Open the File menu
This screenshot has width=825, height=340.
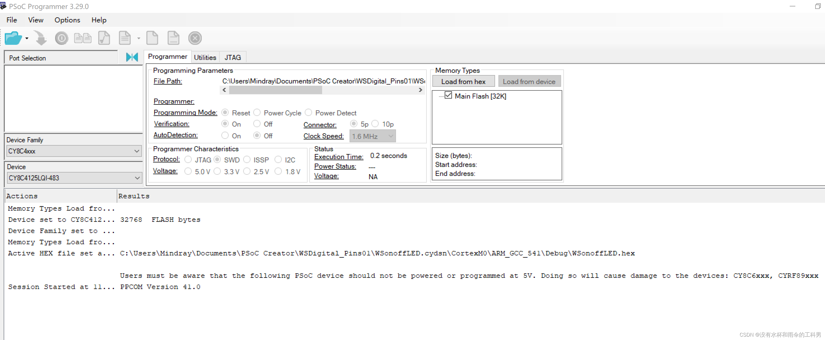coord(11,20)
